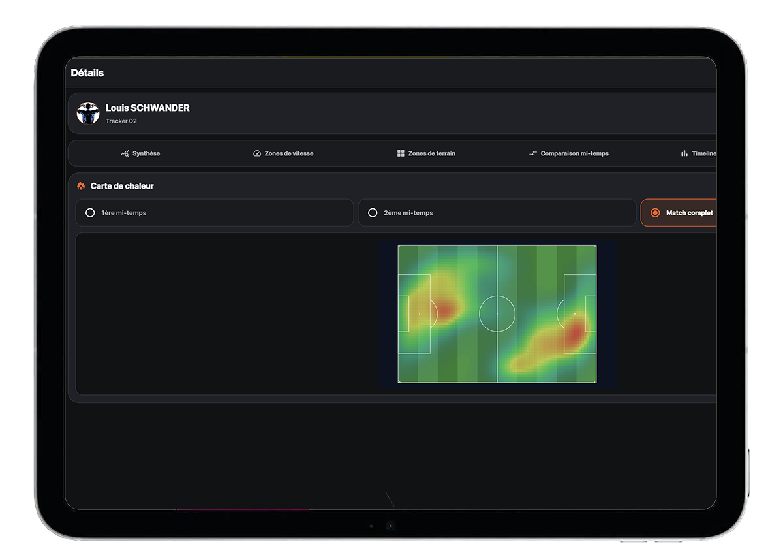
Task: Click the grid icon for Zones de terrain
Action: [401, 153]
